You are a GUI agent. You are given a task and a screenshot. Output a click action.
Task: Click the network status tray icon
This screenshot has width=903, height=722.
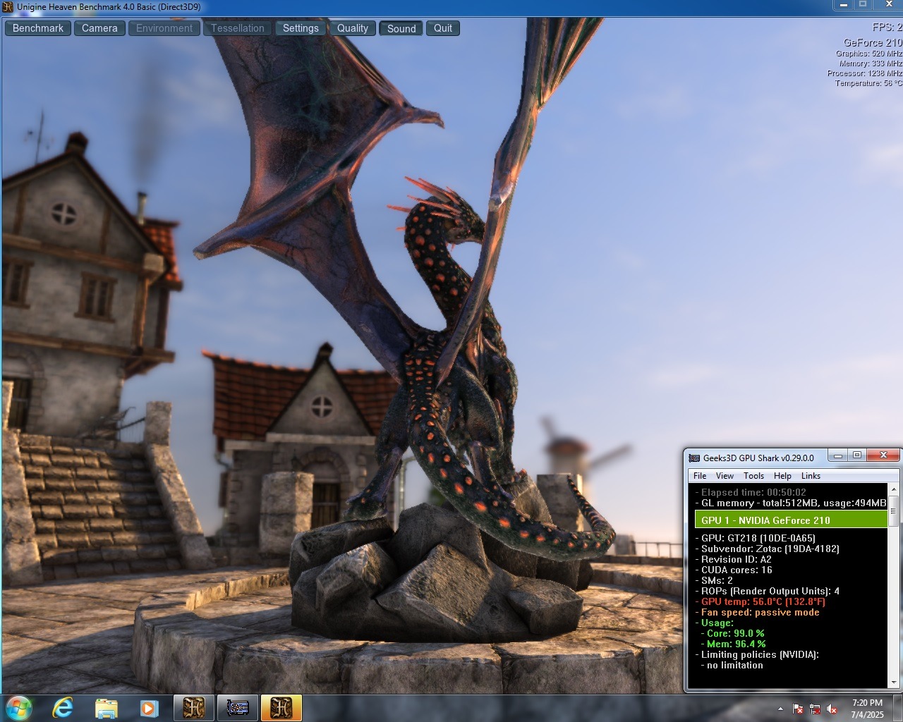click(x=815, y=709)
